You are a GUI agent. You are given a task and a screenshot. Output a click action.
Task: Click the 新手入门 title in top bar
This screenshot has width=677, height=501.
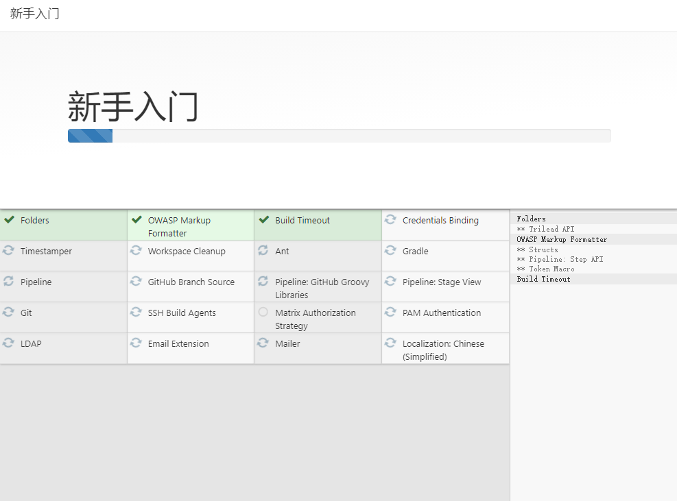coord(34,14)
